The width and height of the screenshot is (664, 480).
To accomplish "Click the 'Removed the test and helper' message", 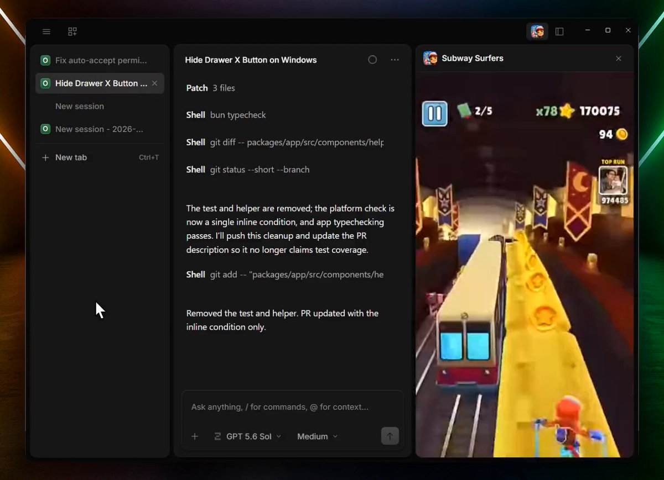I will (x=282, y=320).
